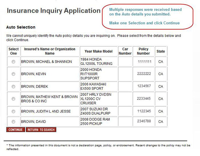This screenshot has width=200, height=156.
Task: Click policy number 2233445 cell
Action: [x=144, y=98]
